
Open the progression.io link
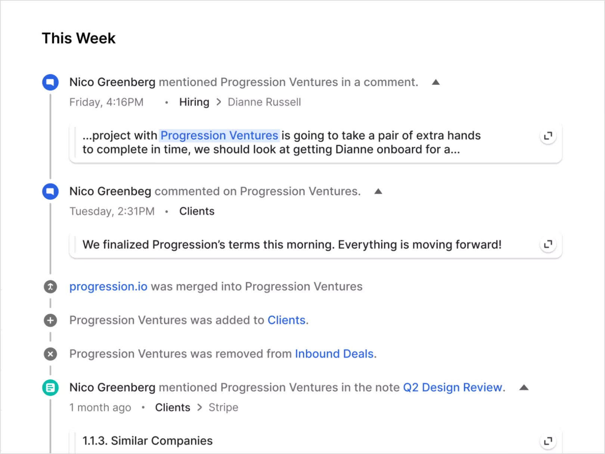coord(108,287)
